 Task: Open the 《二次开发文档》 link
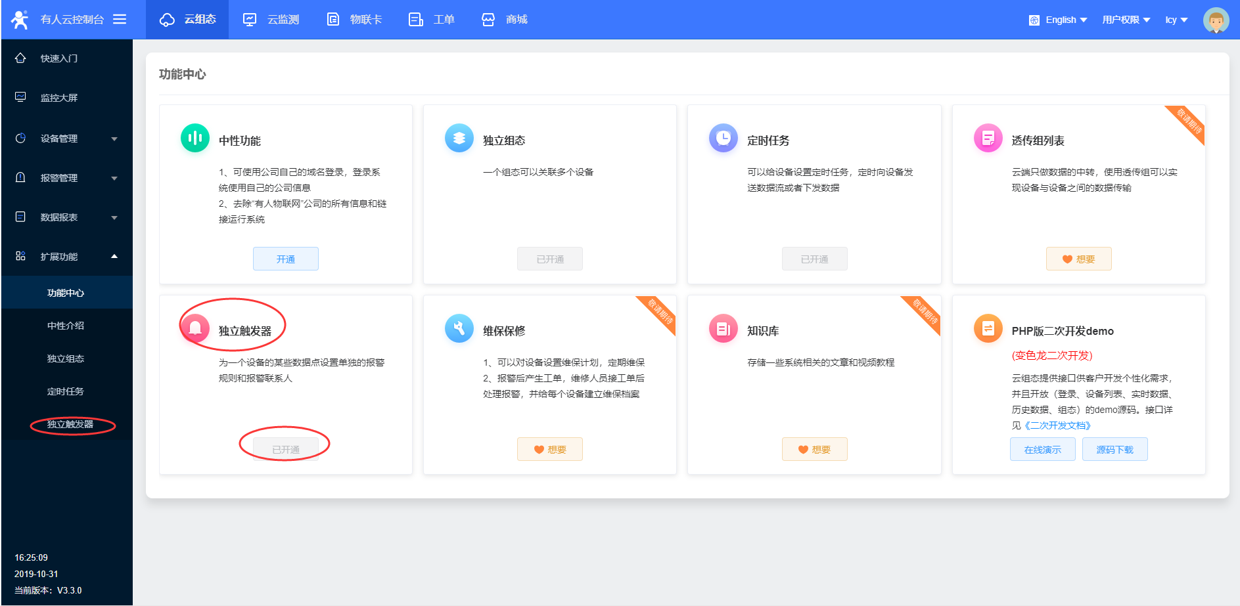[1057, 425]
